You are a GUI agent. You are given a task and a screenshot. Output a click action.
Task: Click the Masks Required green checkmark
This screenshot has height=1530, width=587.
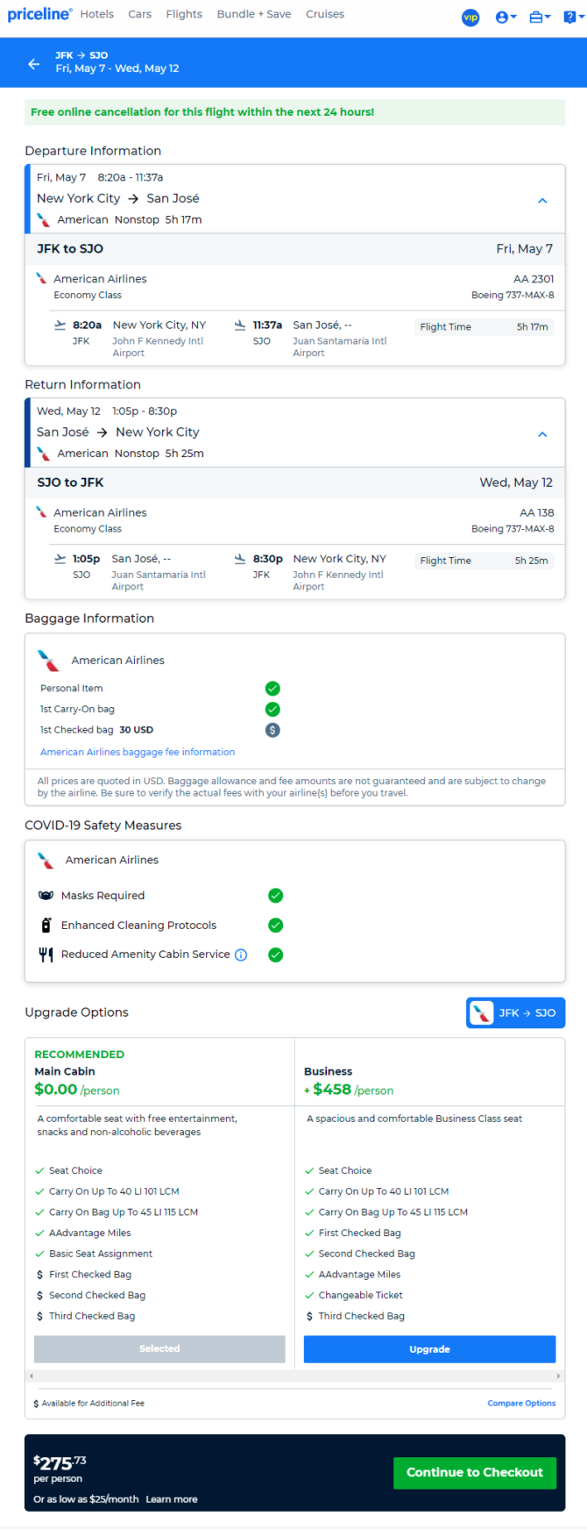click(275, 896)
